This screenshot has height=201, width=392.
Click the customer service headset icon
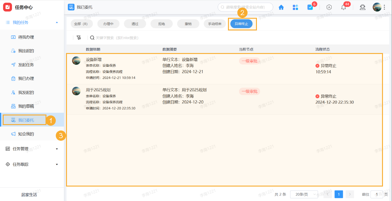pyautogui.click(x=362, y=7)
